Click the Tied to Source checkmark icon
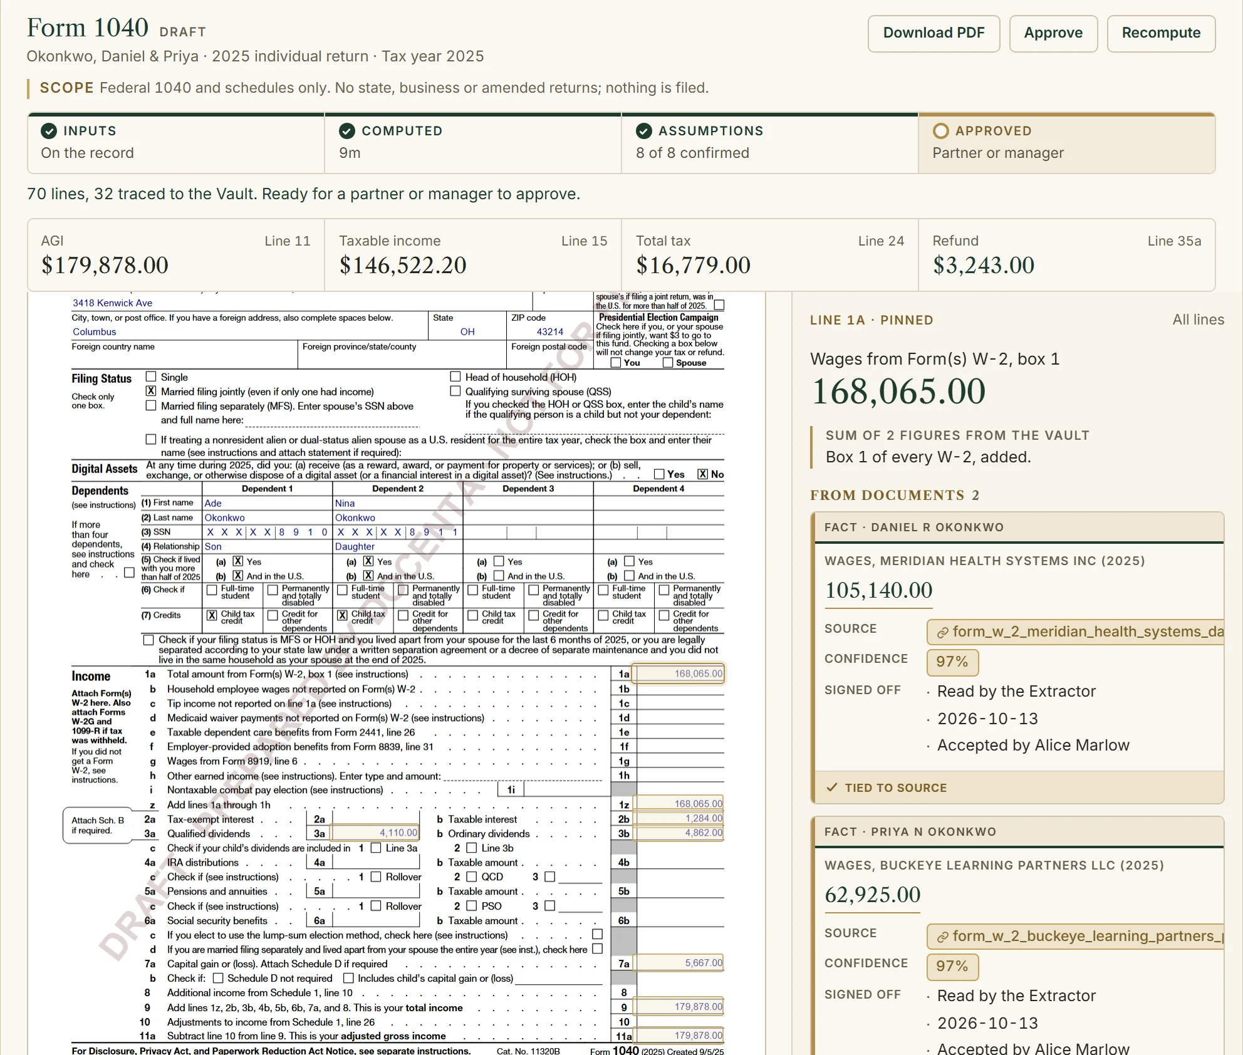Screen dimensions: 1243x1055 832,787
